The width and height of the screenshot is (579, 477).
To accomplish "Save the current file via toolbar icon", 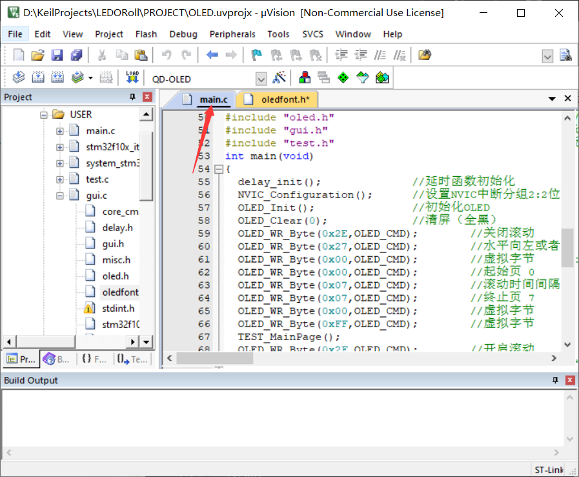I will coord(57,55).
